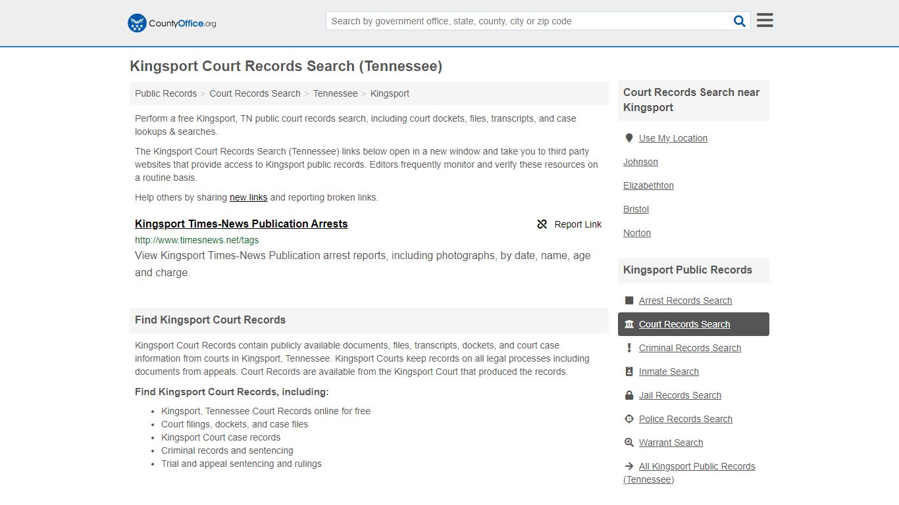Screen dimensions: 899x505
Task: Open Police Records Search
Action: click(685, 419)
